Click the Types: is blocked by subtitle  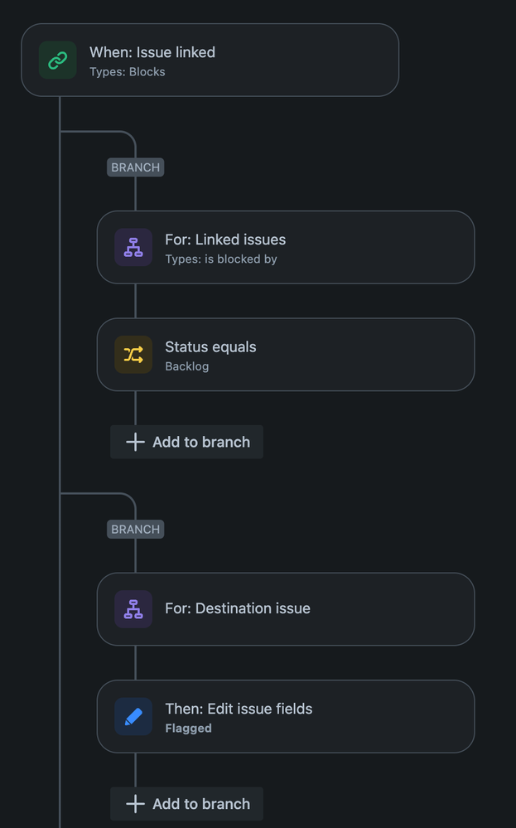(x=221, y=259)
